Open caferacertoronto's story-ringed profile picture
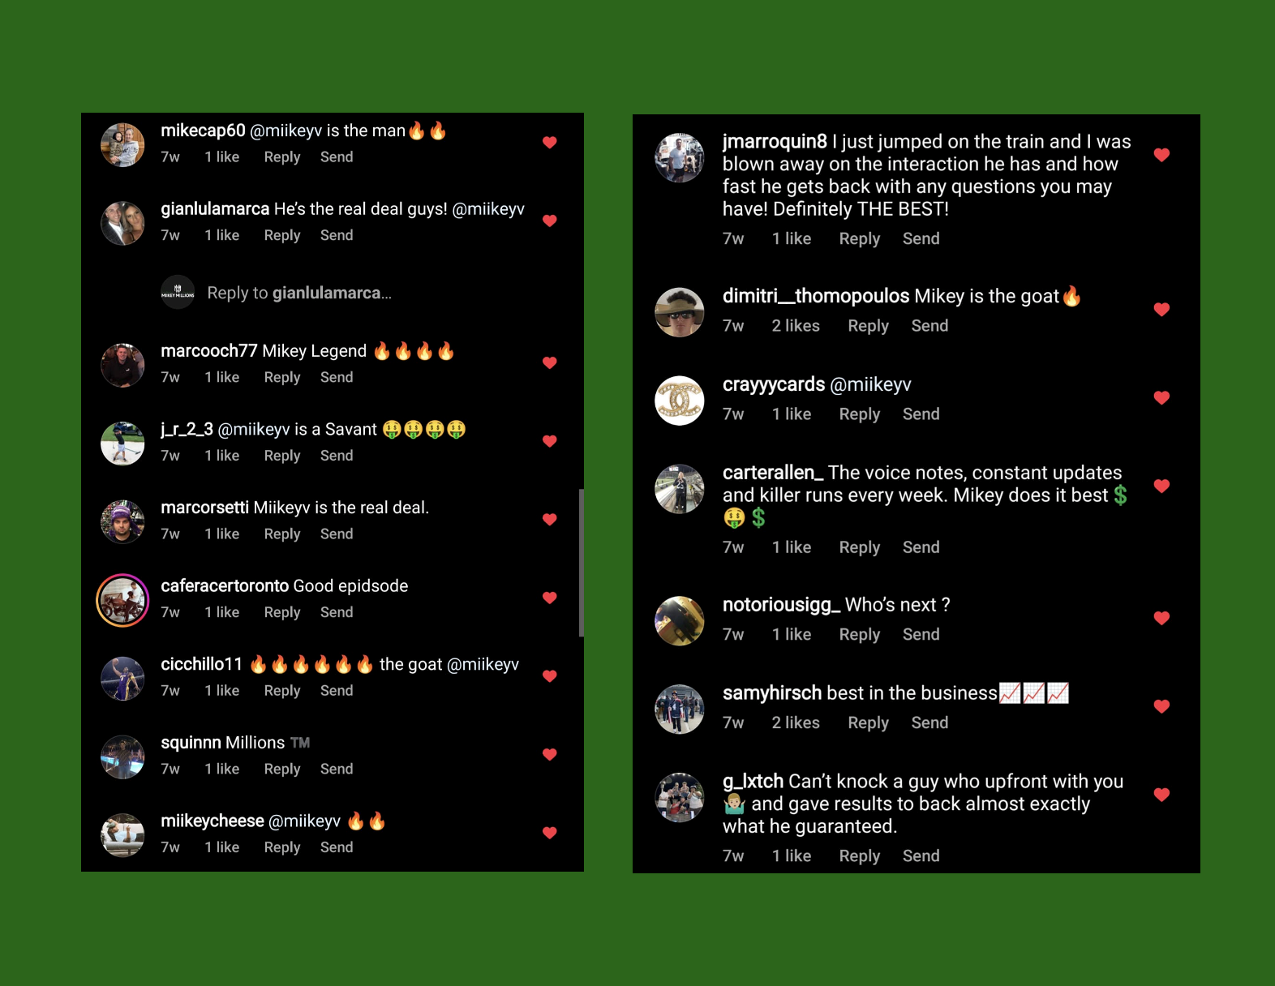The width and height of the screenshot is (1275, 986). [x=122, y=600]
